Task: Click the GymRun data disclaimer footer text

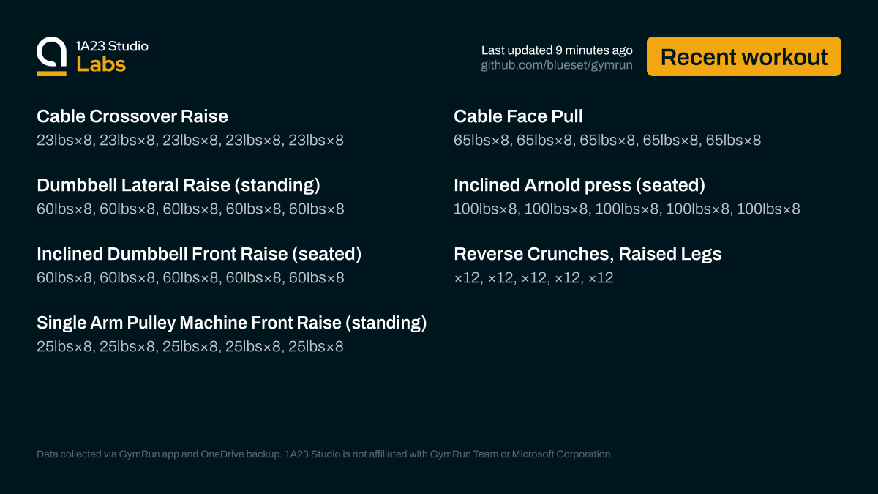Action: (x=324, y=454)
